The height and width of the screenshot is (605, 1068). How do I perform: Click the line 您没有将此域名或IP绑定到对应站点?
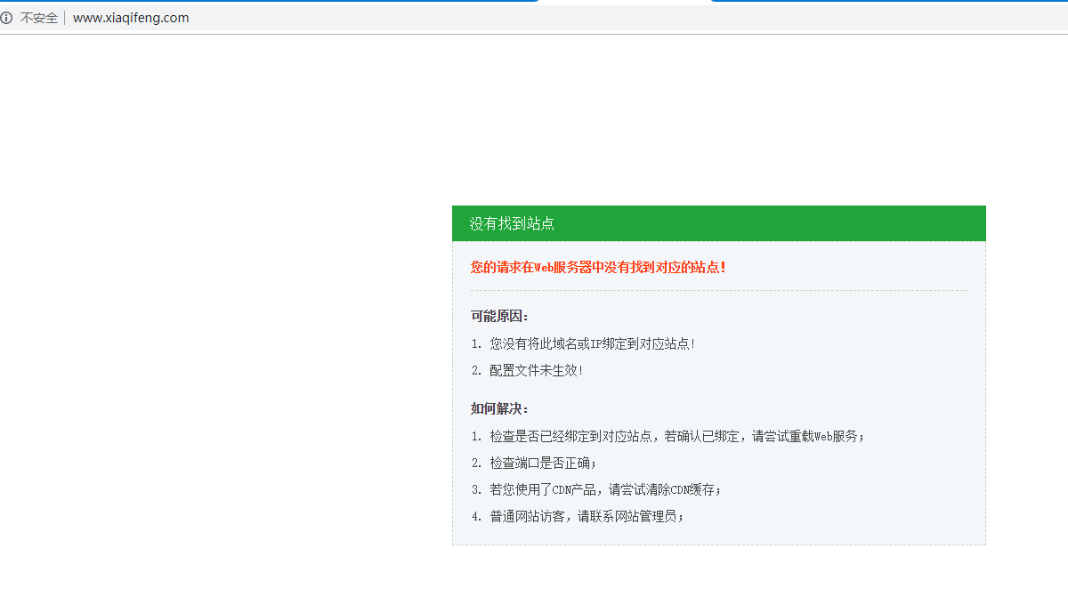(x=584, y=343)
